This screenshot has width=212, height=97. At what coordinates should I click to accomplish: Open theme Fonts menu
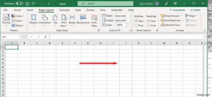click(x=17, y=21)
